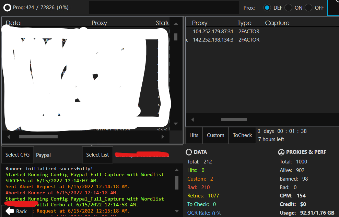Click the Back arrow icon
339x217 pixels.
[10, 211]
